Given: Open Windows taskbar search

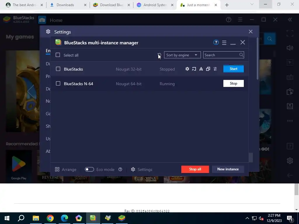Looking at the screenshot, I should pos(21,218).
